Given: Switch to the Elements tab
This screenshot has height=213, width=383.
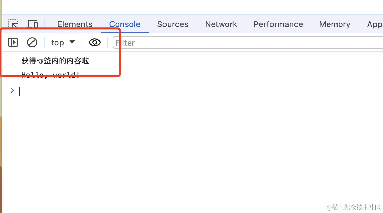Looking at the screenshot, I should (x=75, y=24).
